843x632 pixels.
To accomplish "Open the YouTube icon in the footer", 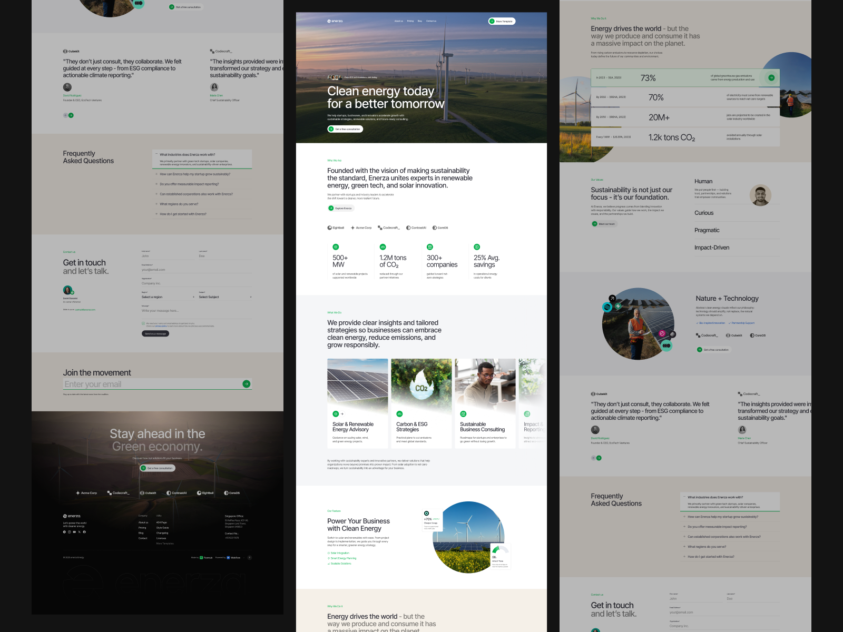I will [74, 532].
